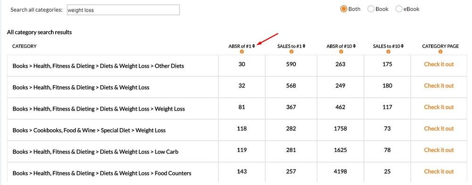Image resolution: width=472 pixels, height=185 pixels.
Task: Open Check it out for Low Carb
Action: pos(438,150)
